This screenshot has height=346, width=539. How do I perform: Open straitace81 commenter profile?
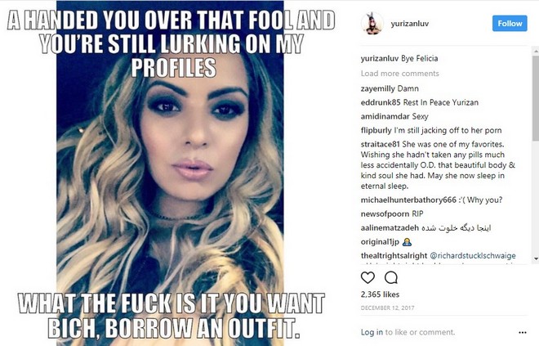pyautogui.click(x=381, y=144)
